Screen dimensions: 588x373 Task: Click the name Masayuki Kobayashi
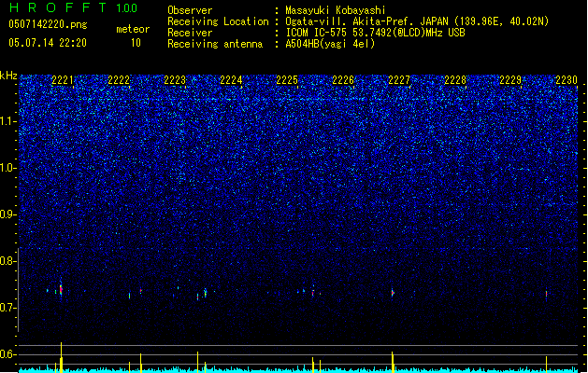point(336,10)
